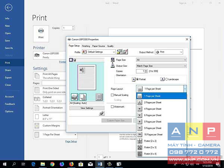
Task: Open the Print One Sided setting in Word
Action: tap(50, 90)
